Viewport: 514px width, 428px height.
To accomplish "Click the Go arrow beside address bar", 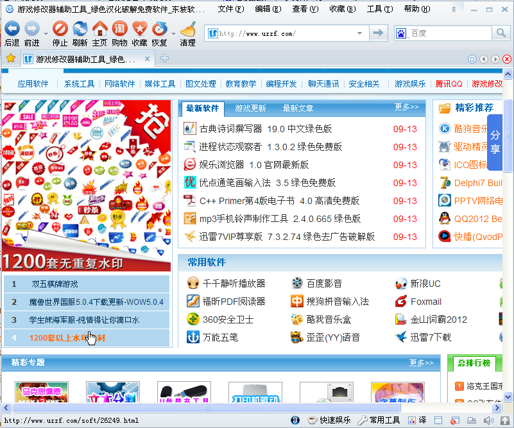I will 379,33.
